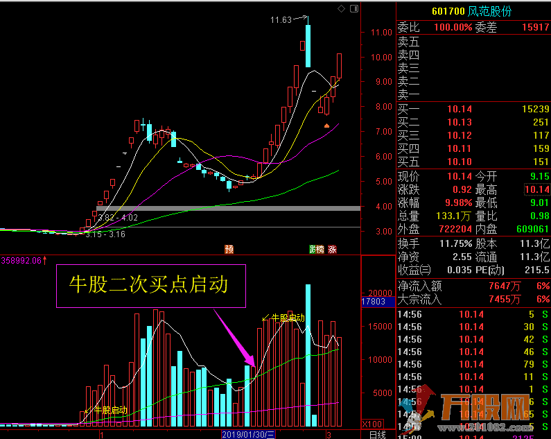Image resolution: width=551 pixels, height=439 pixels.
Task: Toggle the side panel layout icon
Action: point(354,9)
